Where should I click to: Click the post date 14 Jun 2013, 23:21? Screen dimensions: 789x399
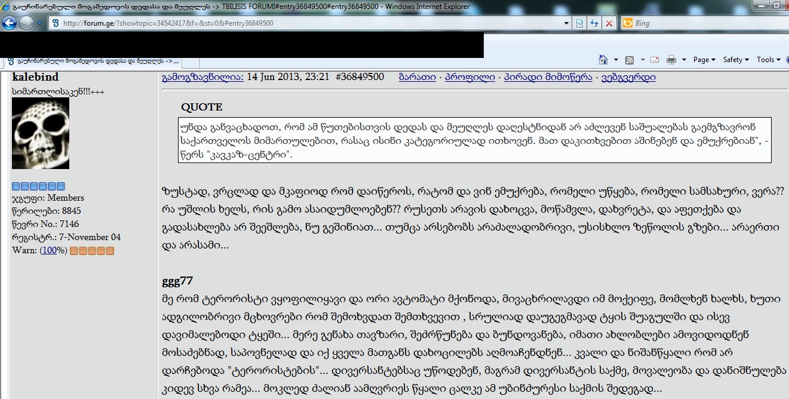point(288,77)
